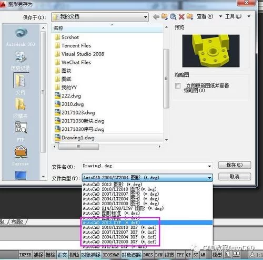Click the file list vertical scrollbar thumb
The width and height of the screenshot is (263, 260).
166,79
